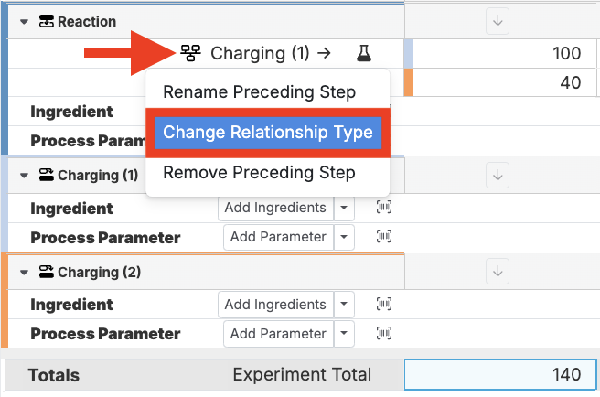This screenshot has width=600, height=397.
Task: Select Remove Preceding Step menu item
Action: pos(259,172)
